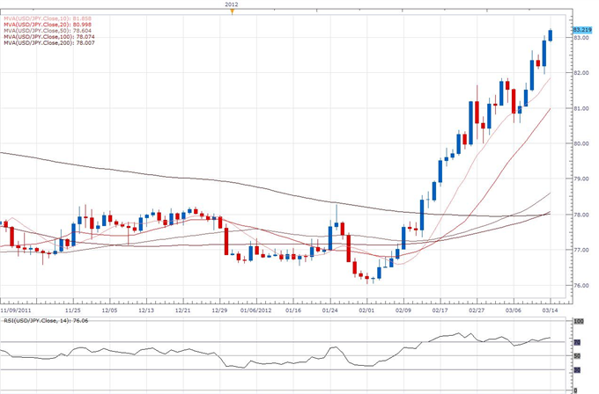This screenshot has width=599, height=394.
Task: Select the latest blue candlestick near 83
Action: 551,34
